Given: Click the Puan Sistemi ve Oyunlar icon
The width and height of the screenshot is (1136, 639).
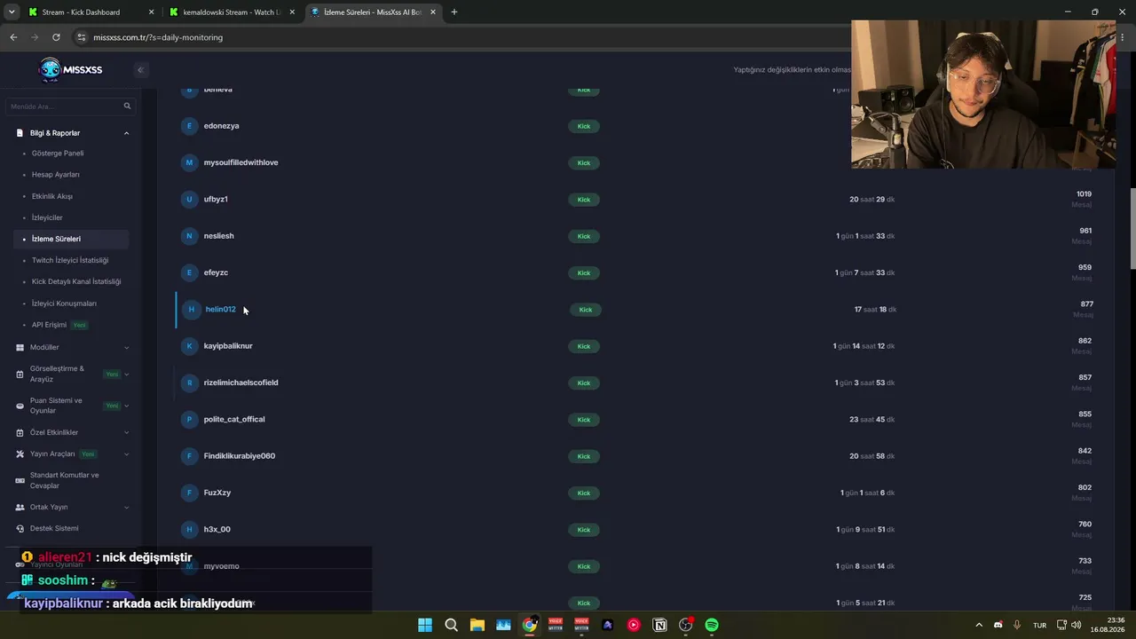Looking at the screenshot, I should tap(20, 406).
